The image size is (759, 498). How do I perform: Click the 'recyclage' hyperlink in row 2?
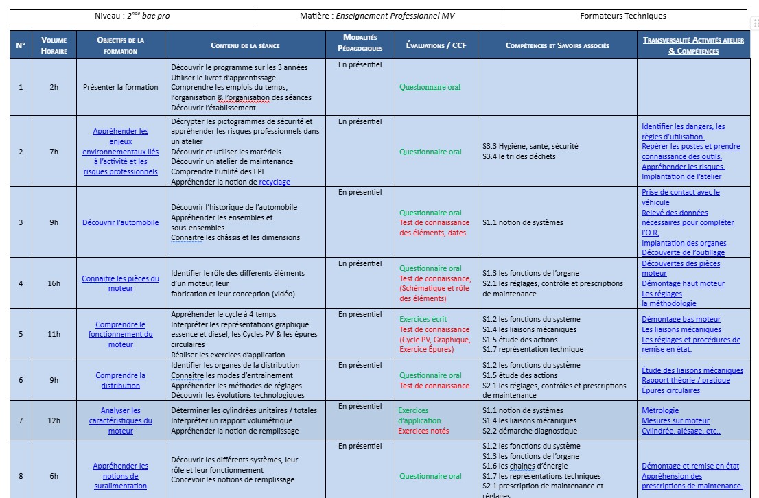point(275,182)
